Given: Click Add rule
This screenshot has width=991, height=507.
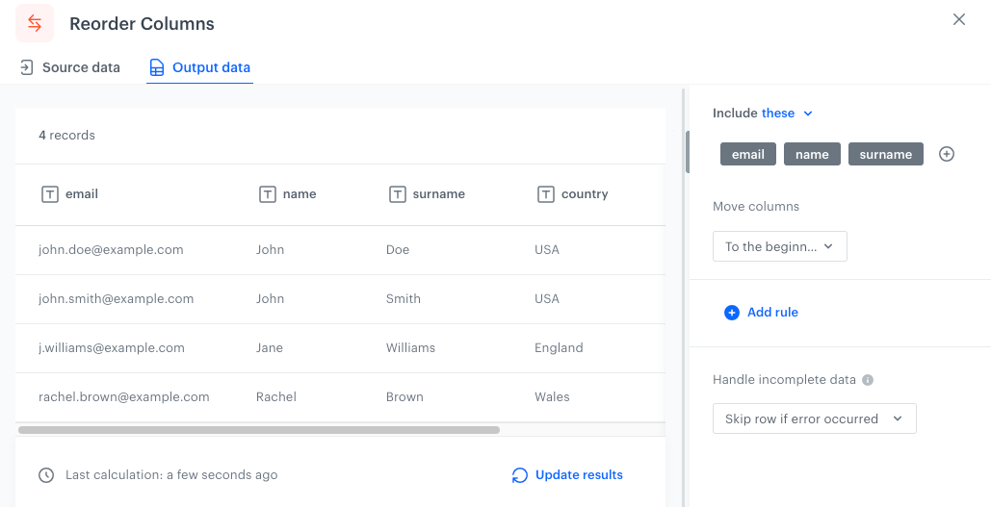Looking at the screenshot, I should (761, 313).
